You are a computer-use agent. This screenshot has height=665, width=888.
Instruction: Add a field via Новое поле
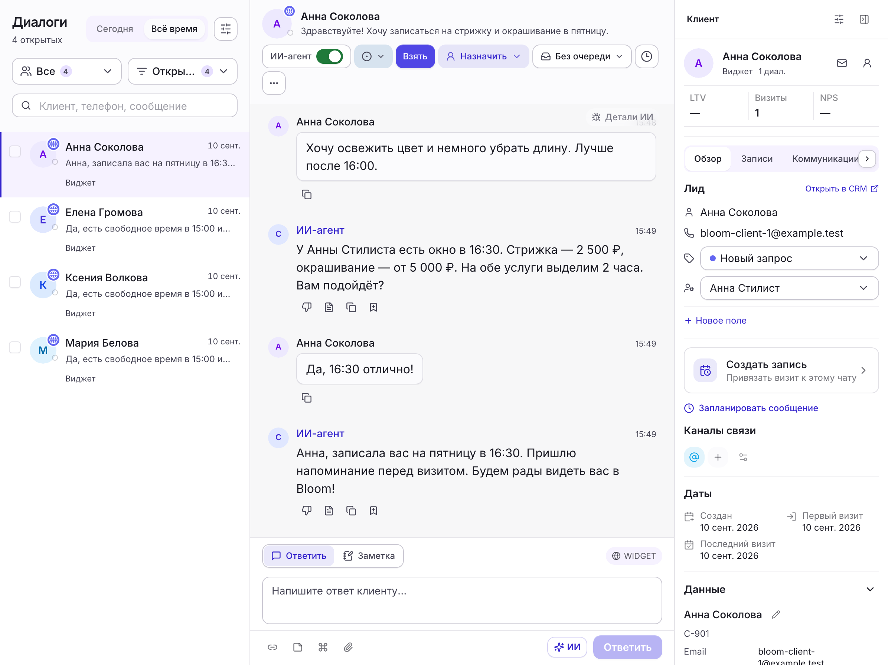[715, 321]
